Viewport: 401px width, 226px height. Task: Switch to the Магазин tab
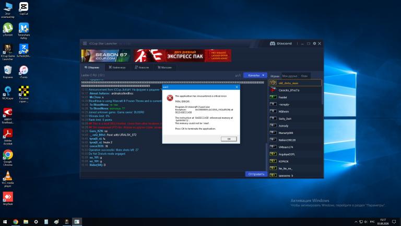(164, 67)
